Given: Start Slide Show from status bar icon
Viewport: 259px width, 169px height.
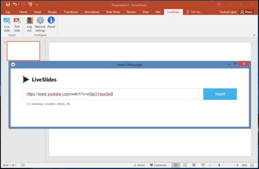Looking at the screenshot, I should [203, 165].
